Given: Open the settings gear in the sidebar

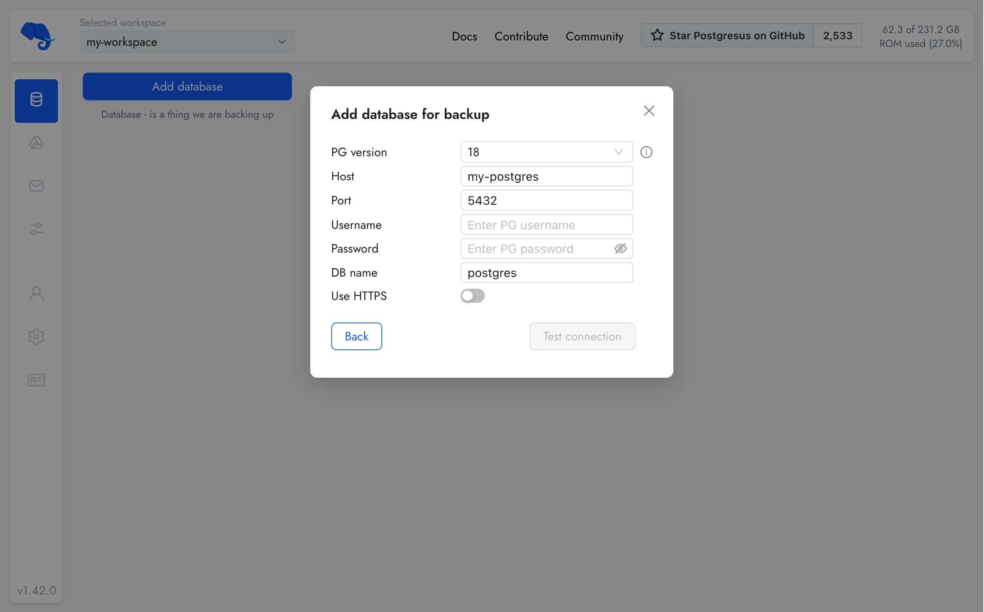Looking at the screenshot, I should (x=36, y=337).
